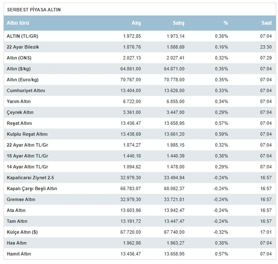The width and height of the screenshot is (278, 264).
Task: Select Ata Altın's buy price 13.603,96
Action: point(130,210)
